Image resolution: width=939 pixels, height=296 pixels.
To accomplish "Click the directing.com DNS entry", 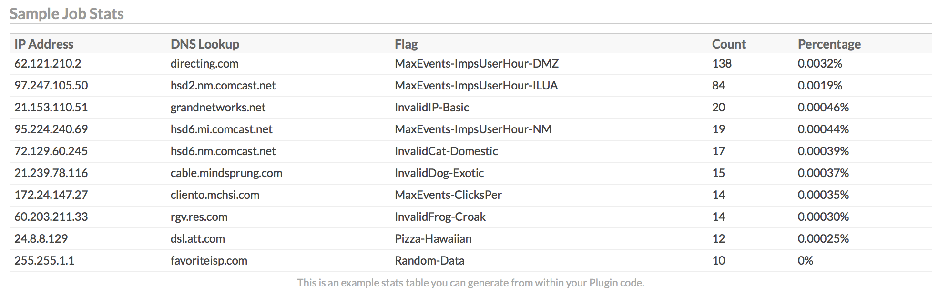I will tap(204, 64).
